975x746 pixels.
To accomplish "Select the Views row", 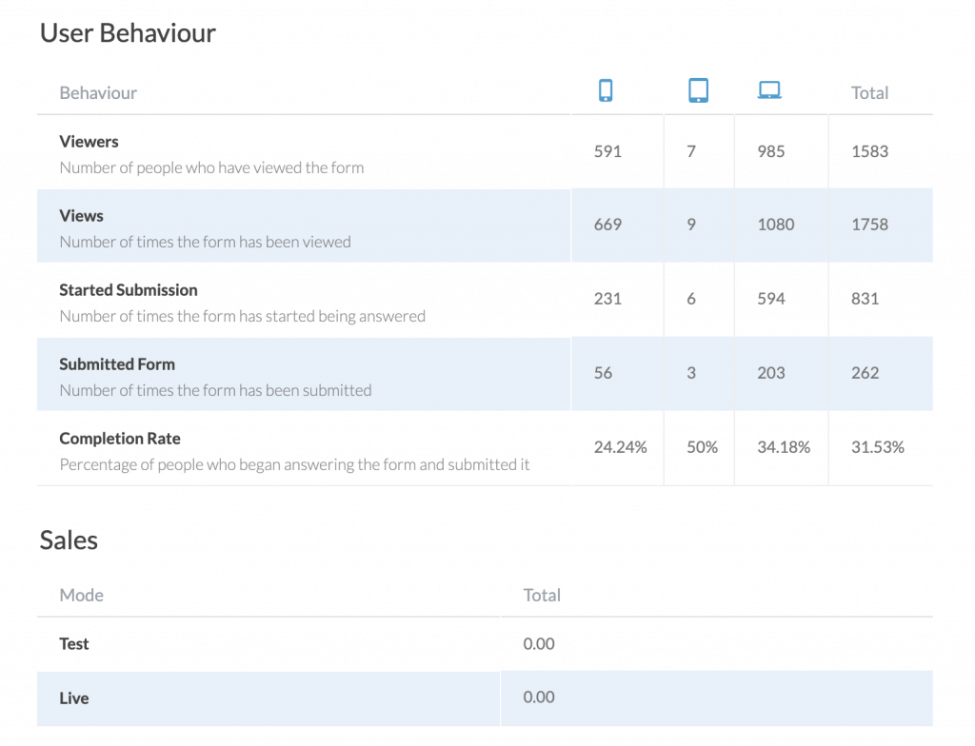I will click(81, 215).
